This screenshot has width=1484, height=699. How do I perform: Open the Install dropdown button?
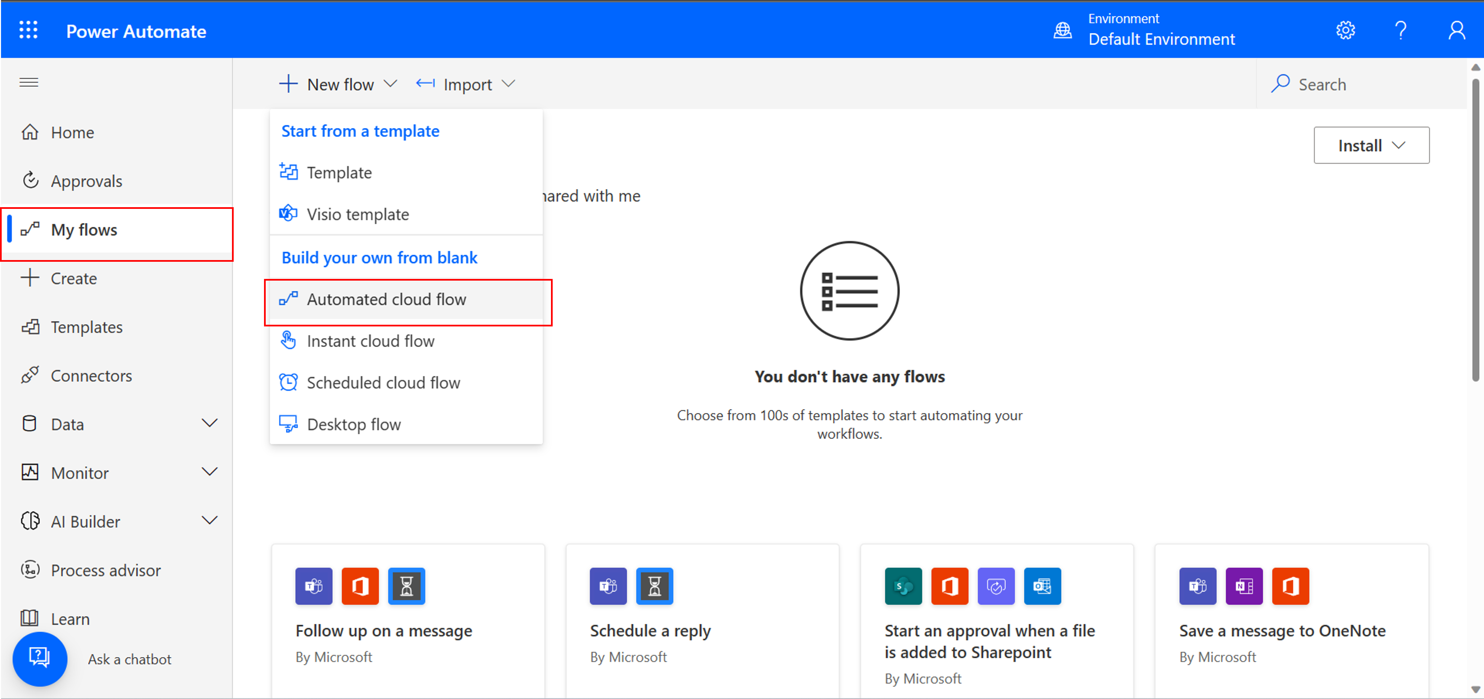1371,145
